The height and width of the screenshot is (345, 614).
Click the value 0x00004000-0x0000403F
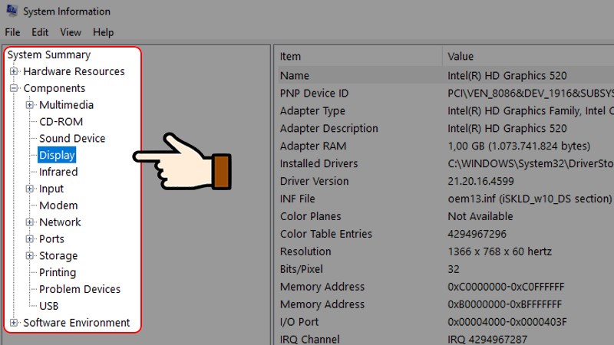507,322
